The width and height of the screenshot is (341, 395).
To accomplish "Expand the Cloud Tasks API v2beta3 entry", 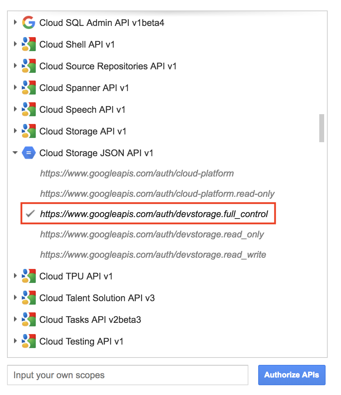I will tap(15, 320).
